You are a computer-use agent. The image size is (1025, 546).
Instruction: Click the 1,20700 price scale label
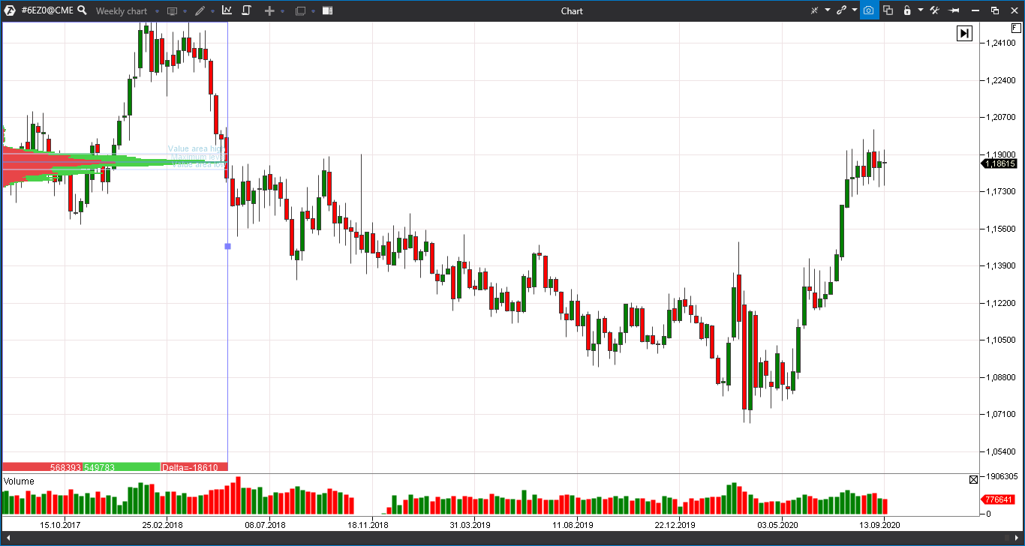click(x=1002, y=118)
